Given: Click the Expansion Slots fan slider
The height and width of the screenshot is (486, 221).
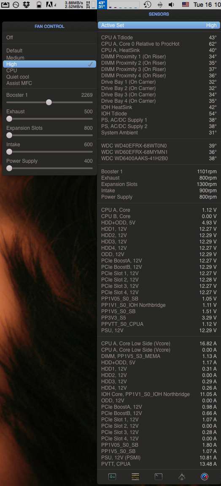Looking at the screenshot, I should [x=49, y=135].
